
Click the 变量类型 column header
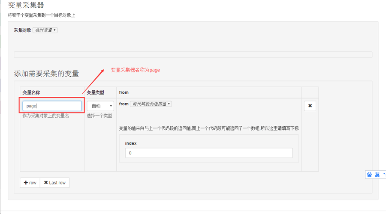pyautogui.click(x=95, y=92)
